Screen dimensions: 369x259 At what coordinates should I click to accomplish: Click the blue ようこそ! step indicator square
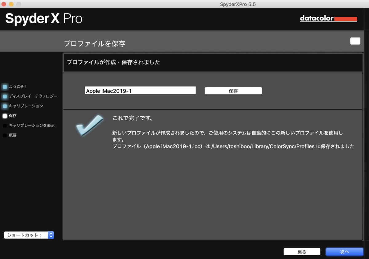4,86
